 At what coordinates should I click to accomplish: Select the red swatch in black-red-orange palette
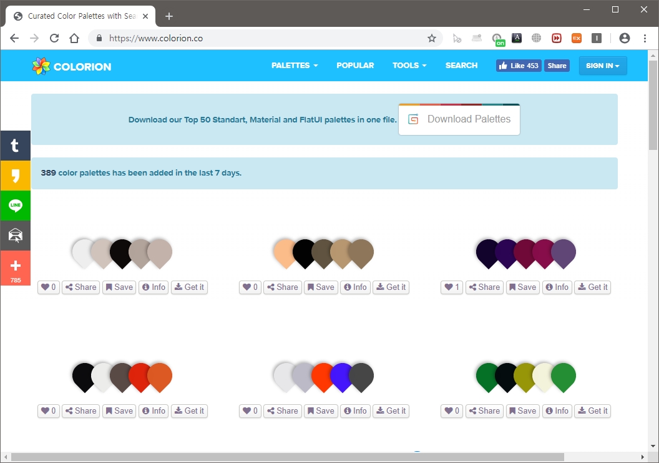pyautogui.click(x=139, y=377)
